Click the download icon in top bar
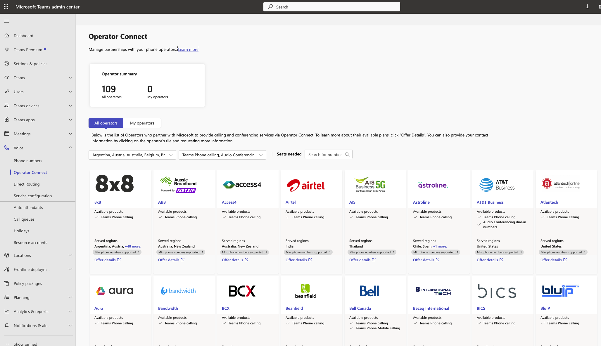This screenshot has height=346, width=601. 587,7
